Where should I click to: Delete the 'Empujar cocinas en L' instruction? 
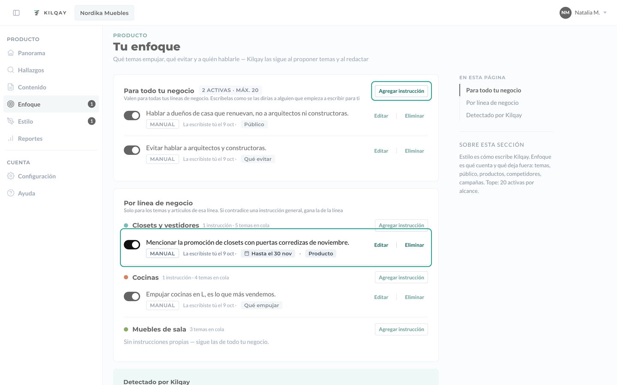414,297
